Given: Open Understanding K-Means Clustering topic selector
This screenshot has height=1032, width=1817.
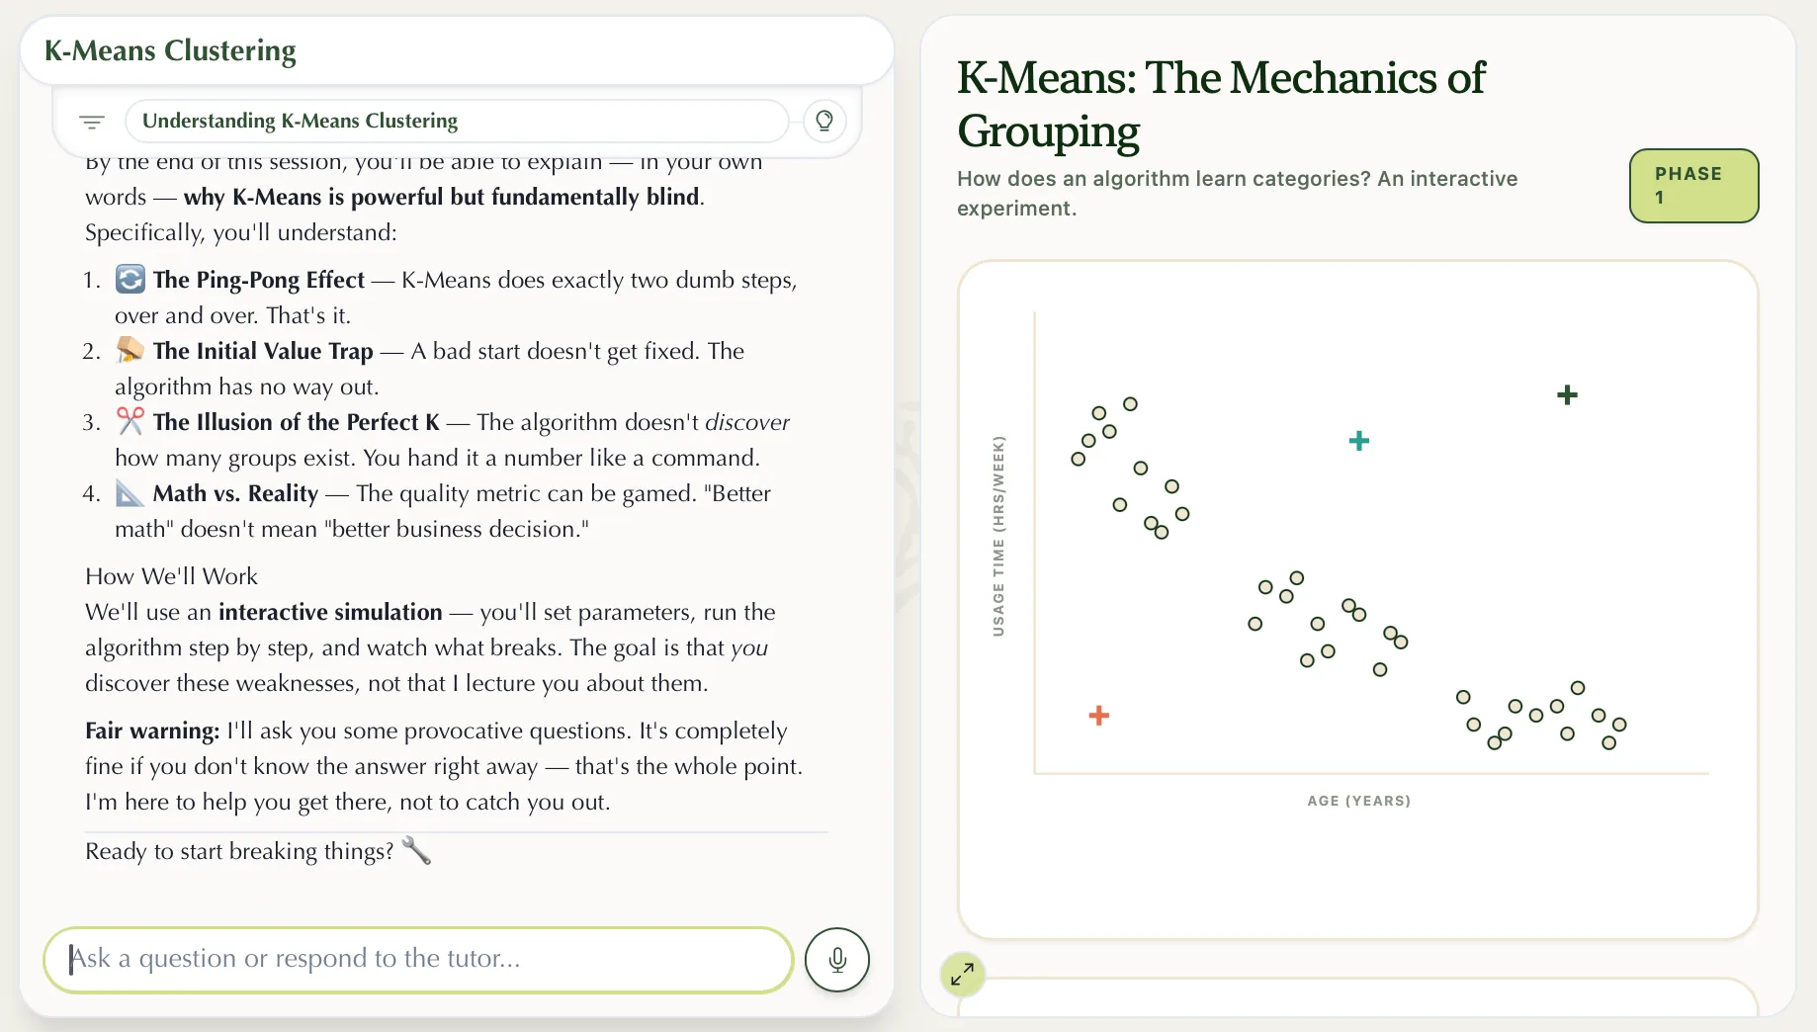Looking at the screenshot, I should tap(457, 121).
